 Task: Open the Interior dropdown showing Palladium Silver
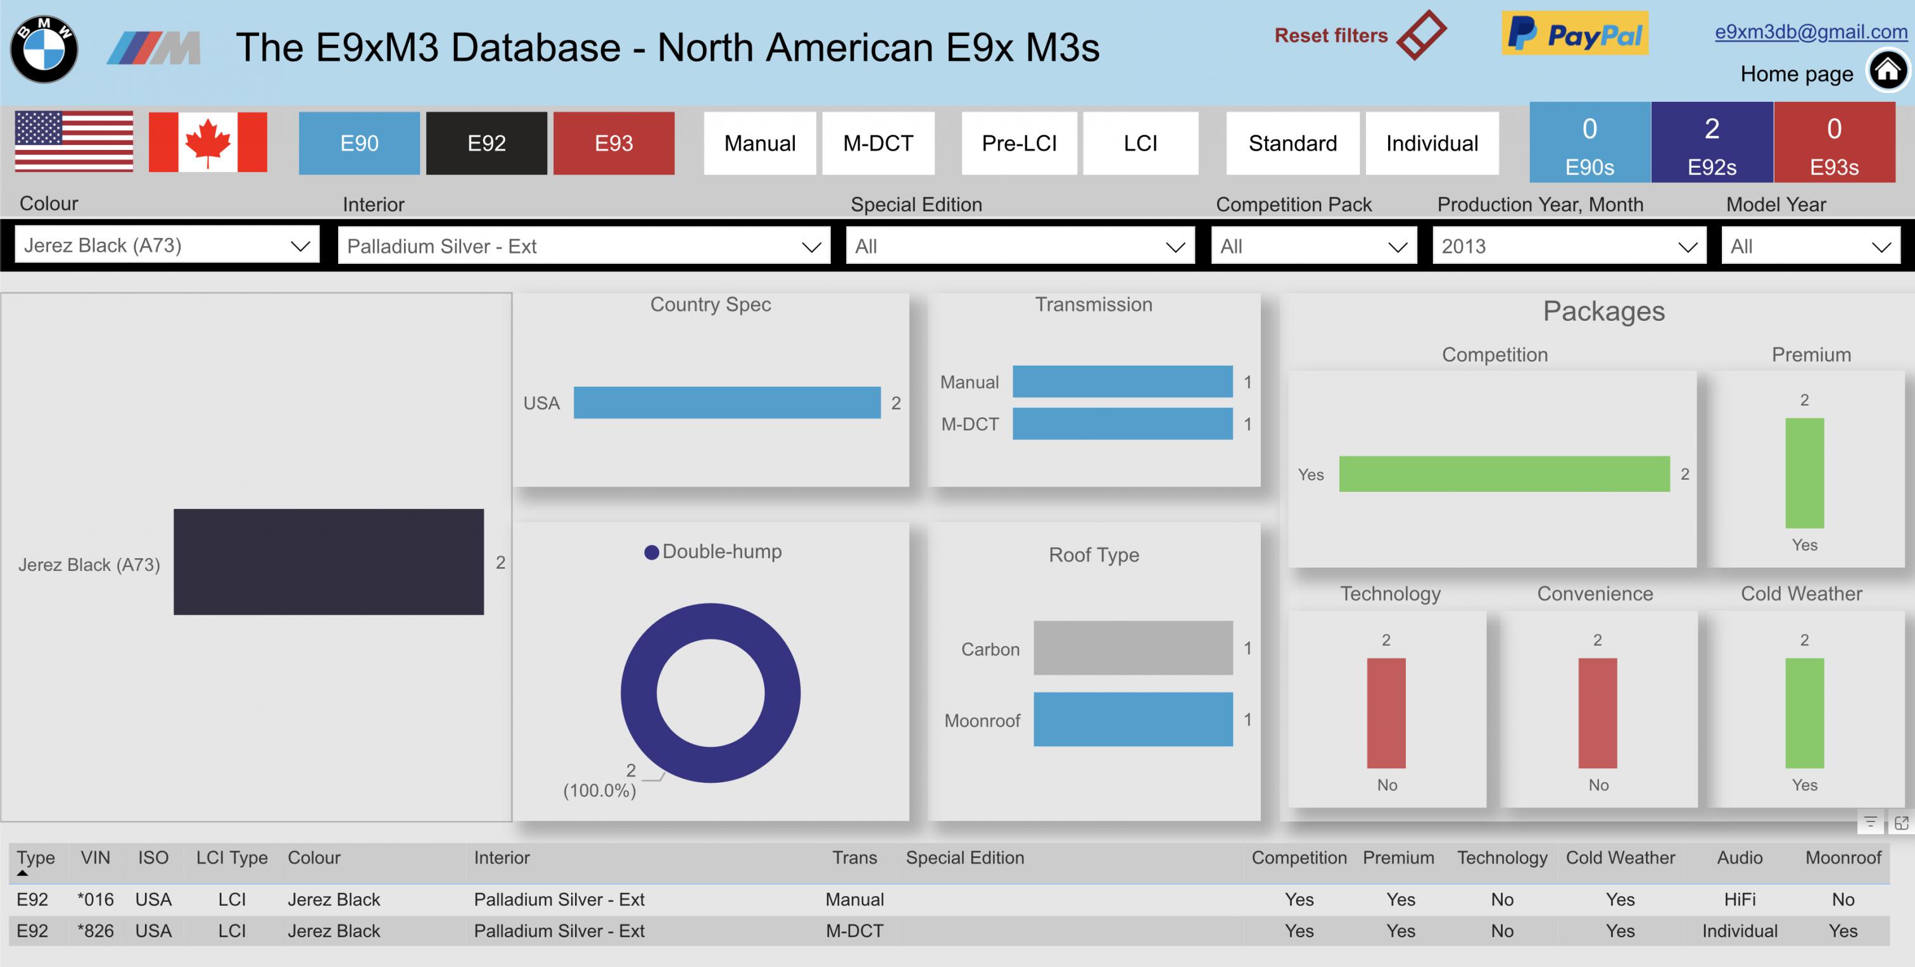click(585, 246)
